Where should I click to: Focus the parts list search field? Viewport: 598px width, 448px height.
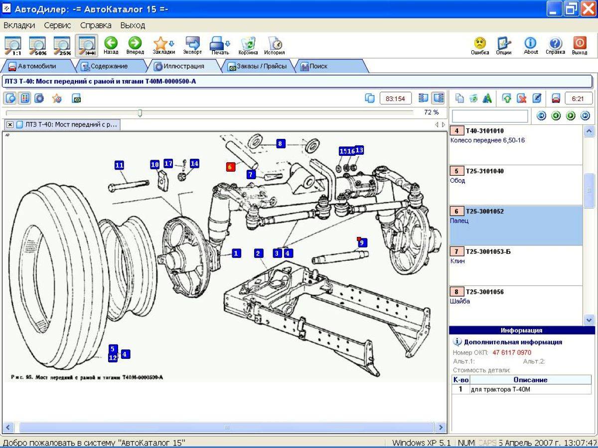[x=490, y=116]
